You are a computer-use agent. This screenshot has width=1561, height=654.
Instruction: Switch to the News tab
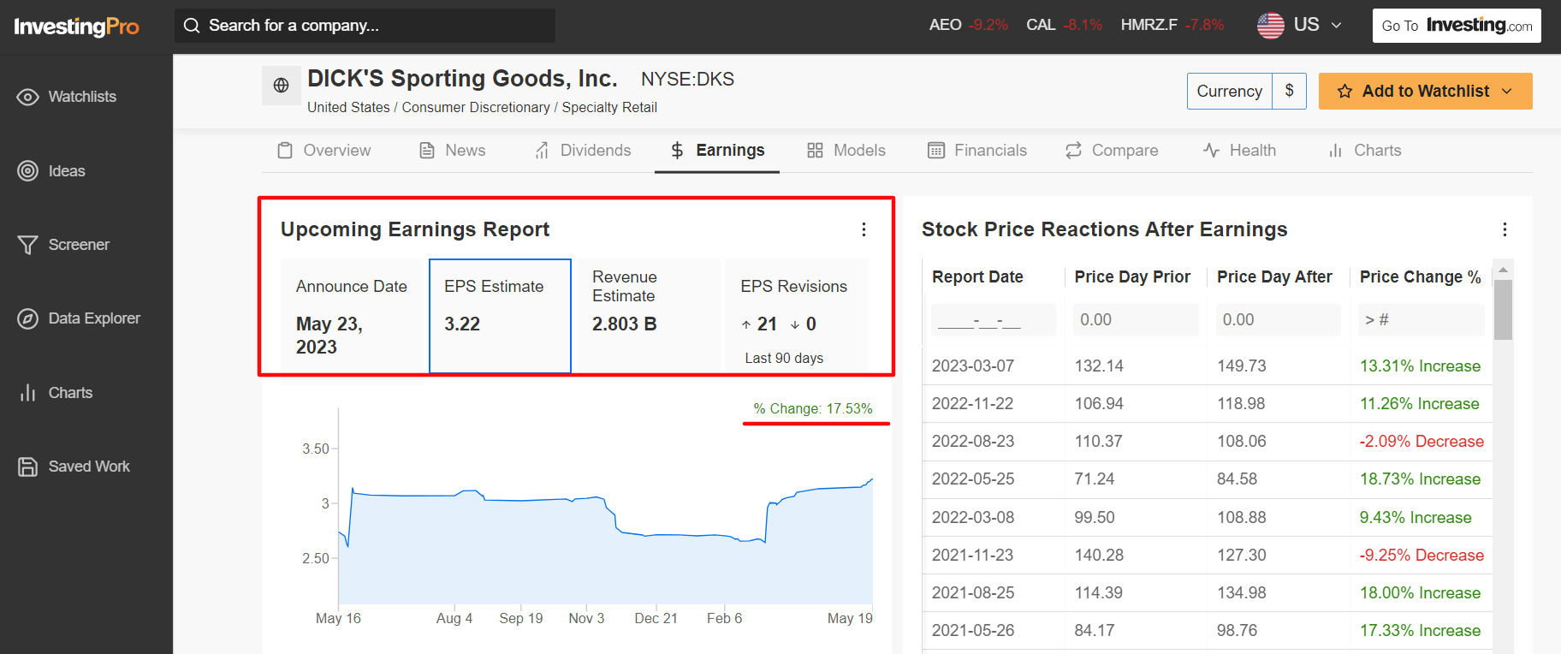[453, 151]
